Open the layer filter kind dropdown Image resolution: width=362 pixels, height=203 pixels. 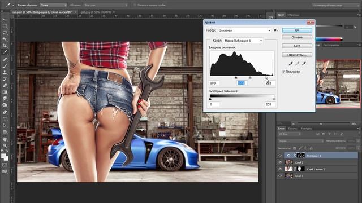point(290,134)
